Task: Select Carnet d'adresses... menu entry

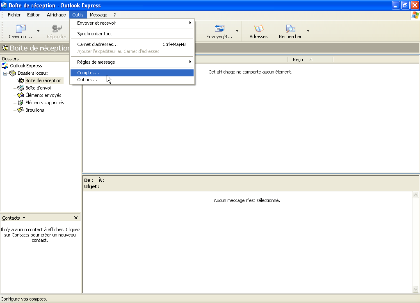Action: (132, 44)
